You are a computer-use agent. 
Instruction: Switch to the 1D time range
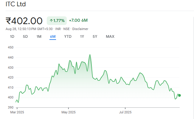pos(12,37)
